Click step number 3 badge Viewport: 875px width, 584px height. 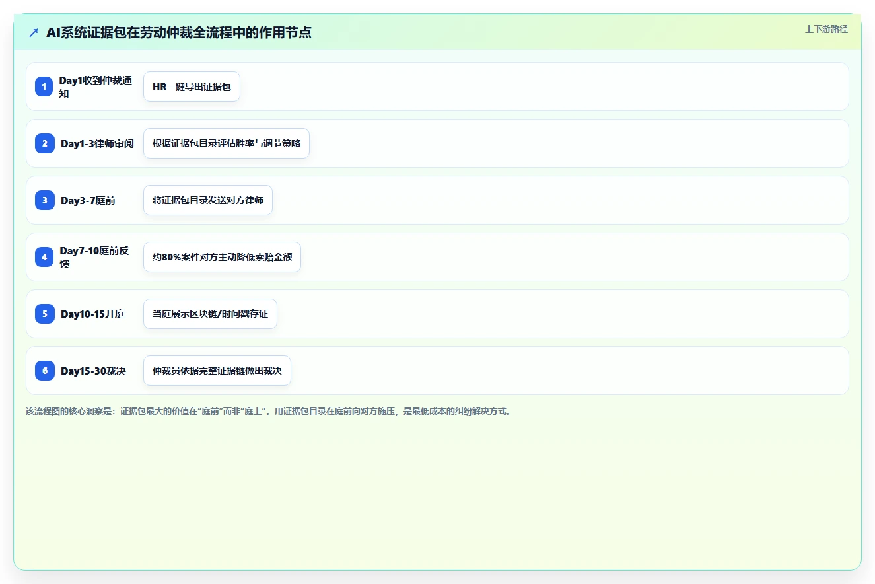click(x=44, y=200)
